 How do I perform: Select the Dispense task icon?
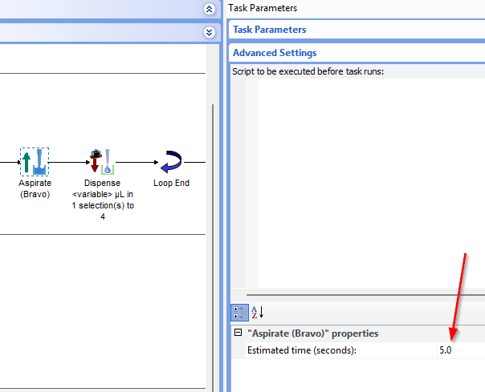103,162
